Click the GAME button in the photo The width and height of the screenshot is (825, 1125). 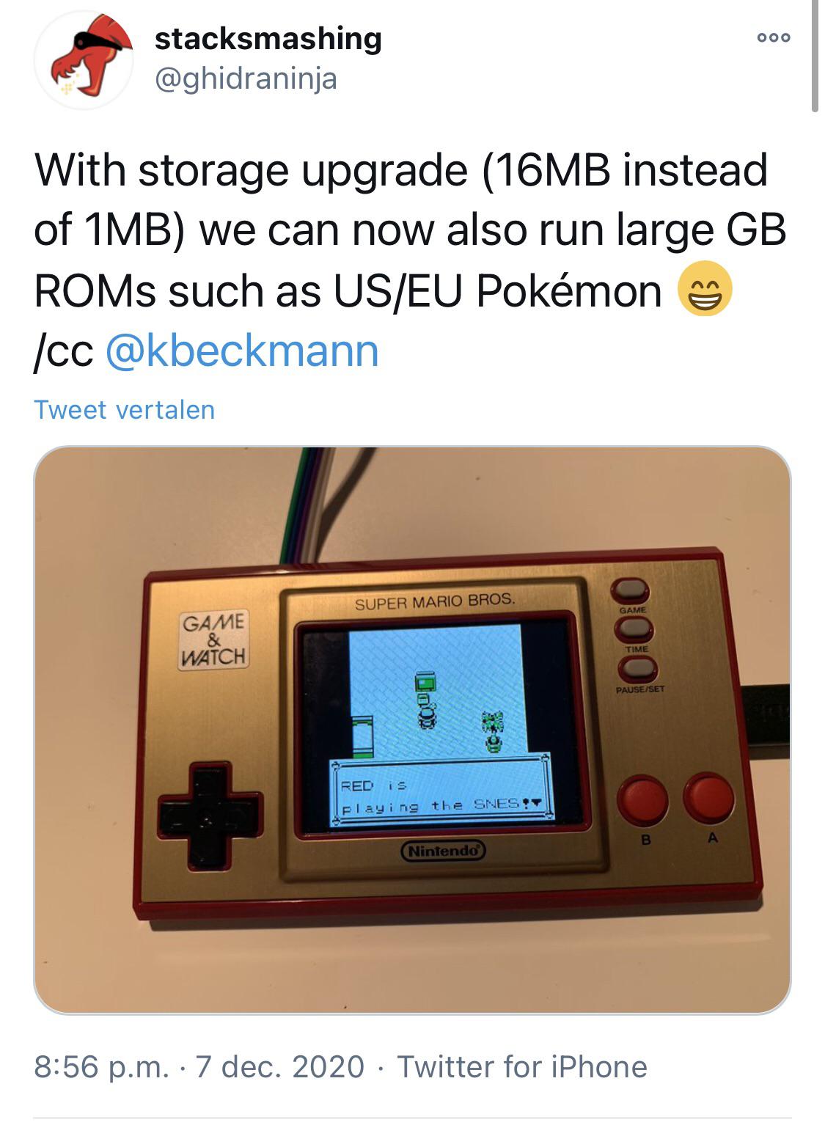(631, 589)
